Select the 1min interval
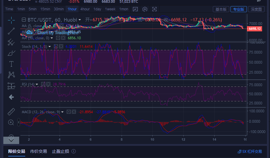The width and height of the screenshot is (270, 158). pos(21,9)
